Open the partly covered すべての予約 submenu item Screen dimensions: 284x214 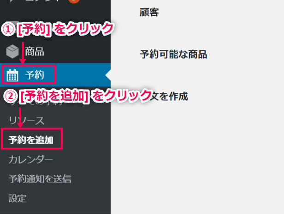pyautogui.click(x=36, y=103)
